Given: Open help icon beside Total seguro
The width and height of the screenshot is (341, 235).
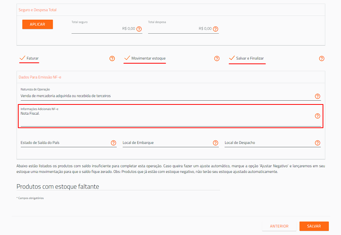Looking at the screenshot, I should 139,29.
